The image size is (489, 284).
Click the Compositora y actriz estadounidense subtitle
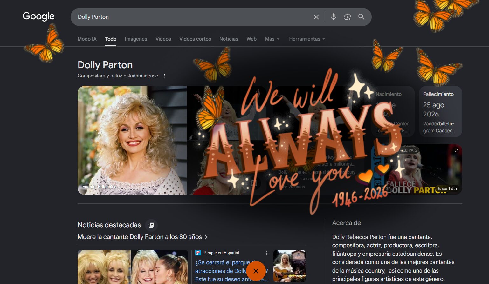(x=118, y=76)
